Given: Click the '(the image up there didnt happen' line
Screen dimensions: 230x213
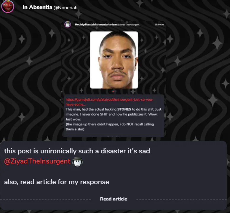Looking at the screenshot, I should coord(110,127).
